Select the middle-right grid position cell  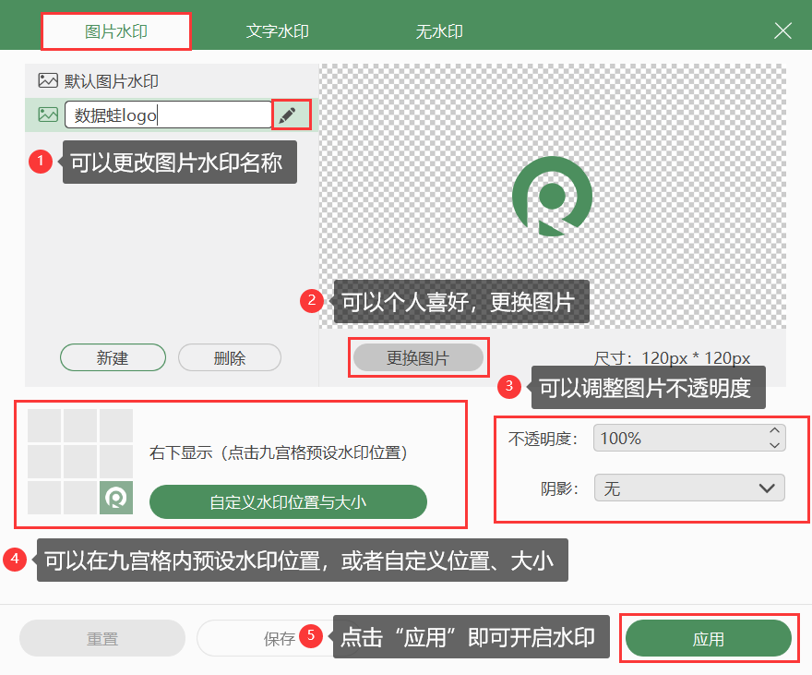(x=116, y=462)
